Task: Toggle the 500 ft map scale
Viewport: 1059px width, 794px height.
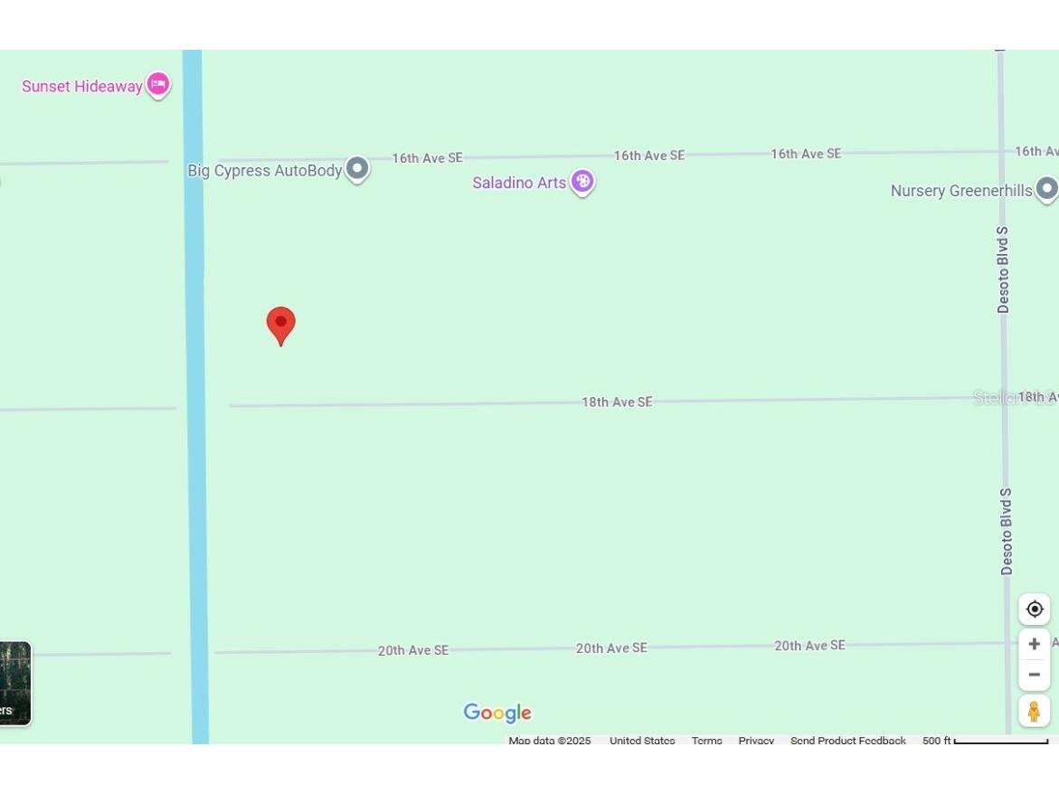Action: pyautogui.click(x=984, y=741)
